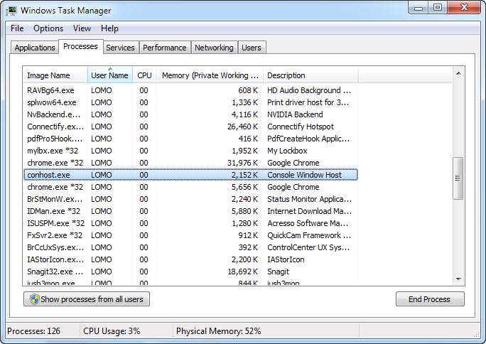Switch to the Users tab

coord(252,48)
